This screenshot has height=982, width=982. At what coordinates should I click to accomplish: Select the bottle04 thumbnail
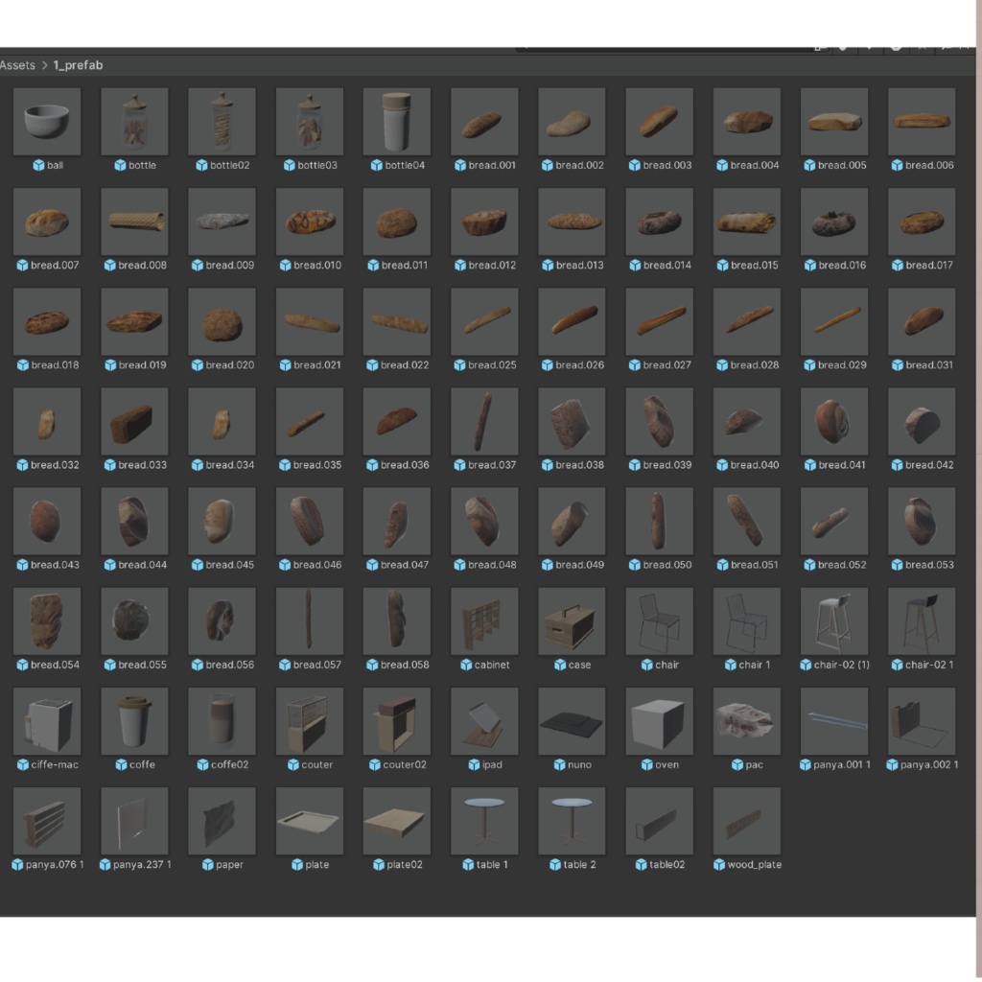point(397,121)
